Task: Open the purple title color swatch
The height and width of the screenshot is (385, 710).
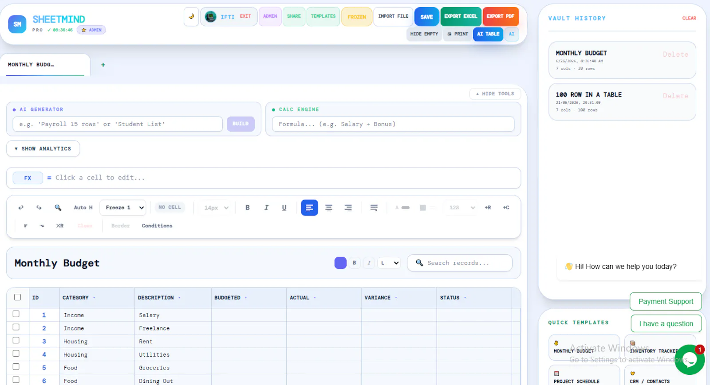Action: 340,263
